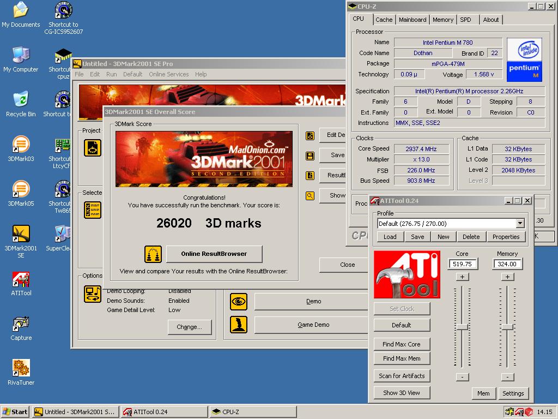Click Scan for Artifacts button

click(x=402, y=376)
